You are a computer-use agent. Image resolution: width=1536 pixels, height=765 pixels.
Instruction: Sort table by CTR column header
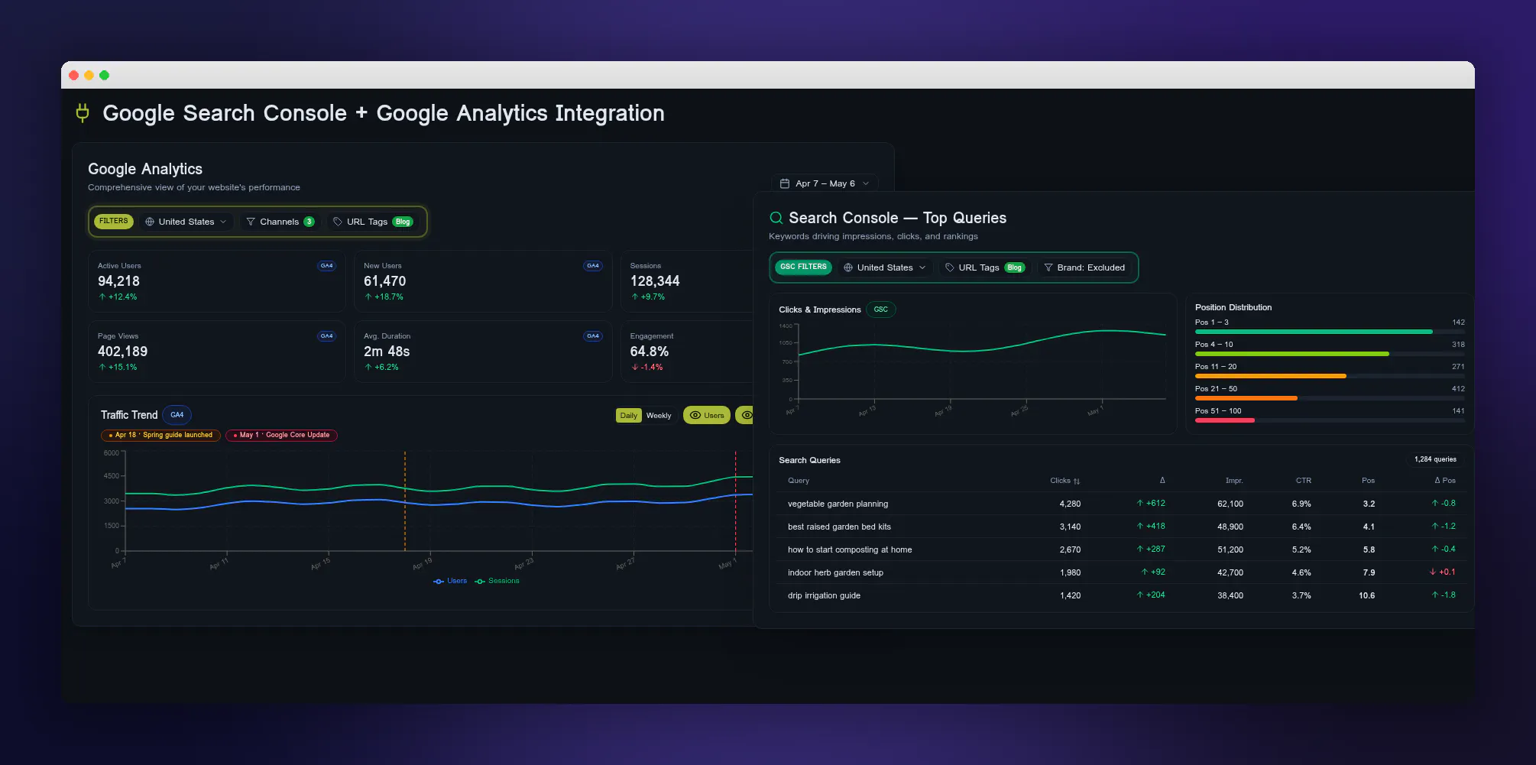[1304, 481]
